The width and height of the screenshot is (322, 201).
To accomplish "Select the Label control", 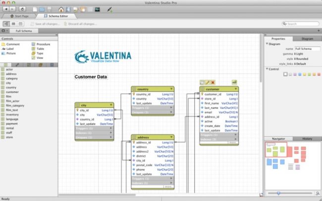I will coord(7,49).
